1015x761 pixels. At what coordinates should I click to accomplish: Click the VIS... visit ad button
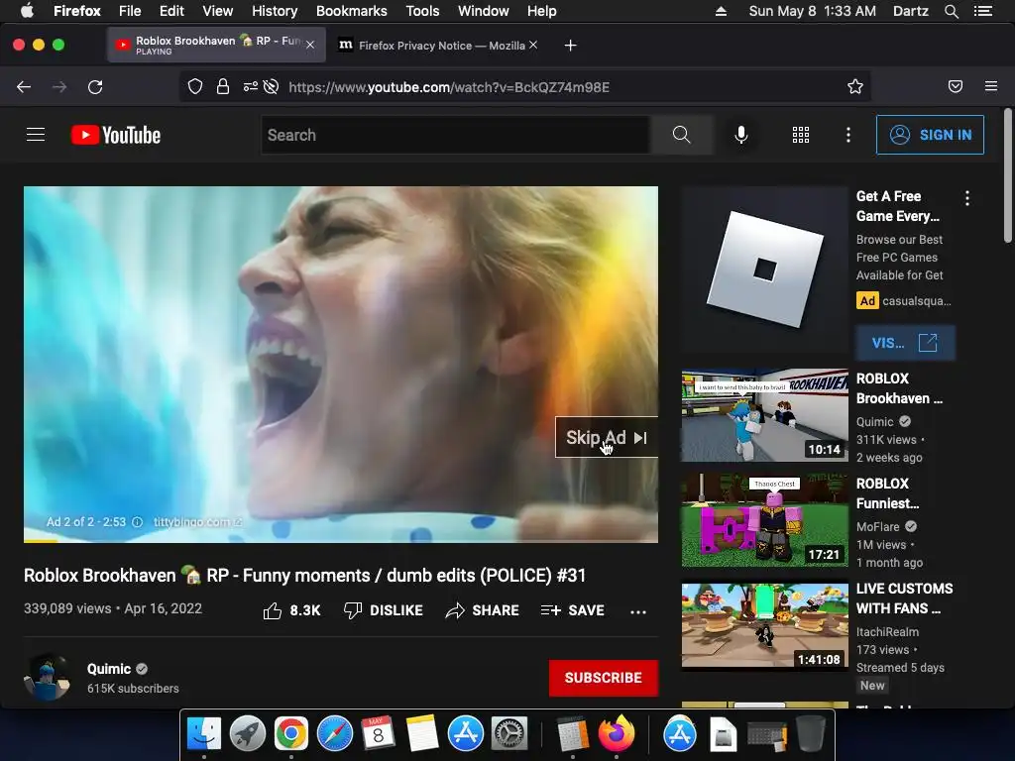click(x=905, y=342)
